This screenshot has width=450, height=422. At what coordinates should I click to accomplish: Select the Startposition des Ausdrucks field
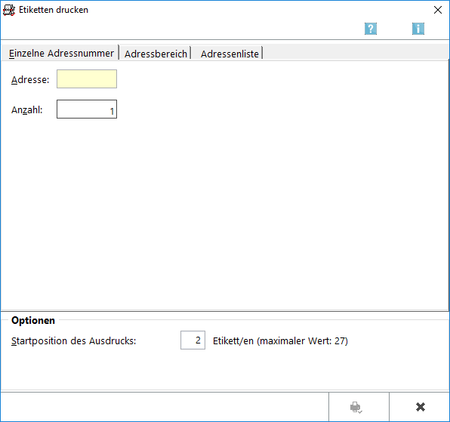pyautogui.click(x=193, y=340)
